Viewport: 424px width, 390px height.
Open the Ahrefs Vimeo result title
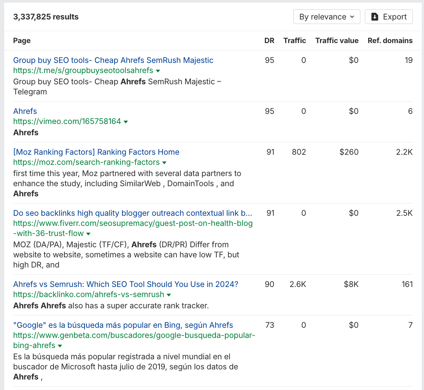tap(25, 111)
